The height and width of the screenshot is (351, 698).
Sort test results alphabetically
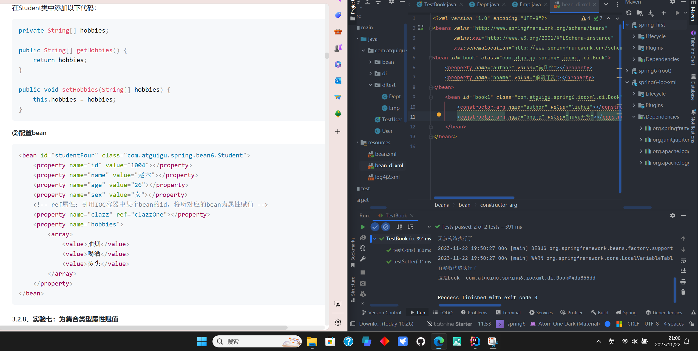click(399, 227)
